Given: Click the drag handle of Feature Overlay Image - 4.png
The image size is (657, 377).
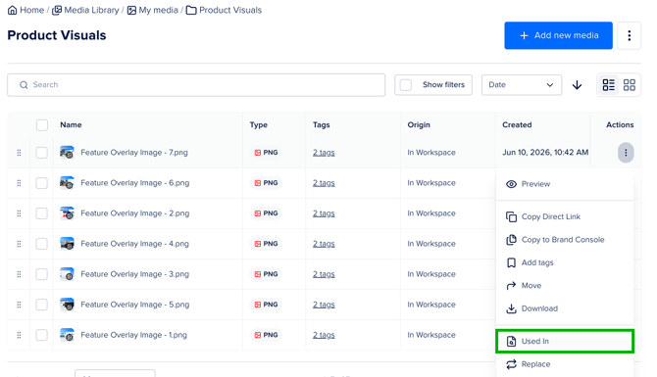Looking at the screenshot, I should [x=19, y=244].
